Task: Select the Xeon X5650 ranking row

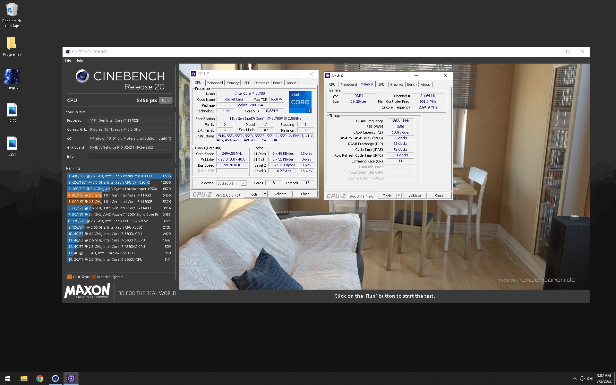Action: click(119, 227)
